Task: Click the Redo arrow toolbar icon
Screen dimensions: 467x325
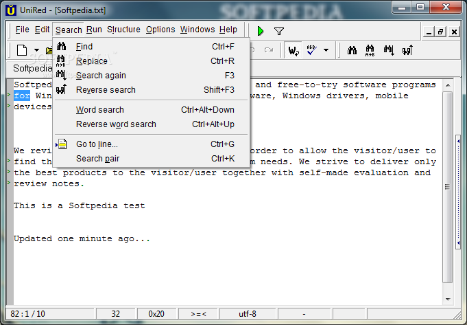Action: tap(269, 50)
